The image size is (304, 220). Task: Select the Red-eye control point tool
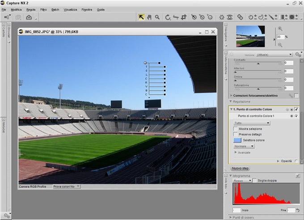[230, 17]
